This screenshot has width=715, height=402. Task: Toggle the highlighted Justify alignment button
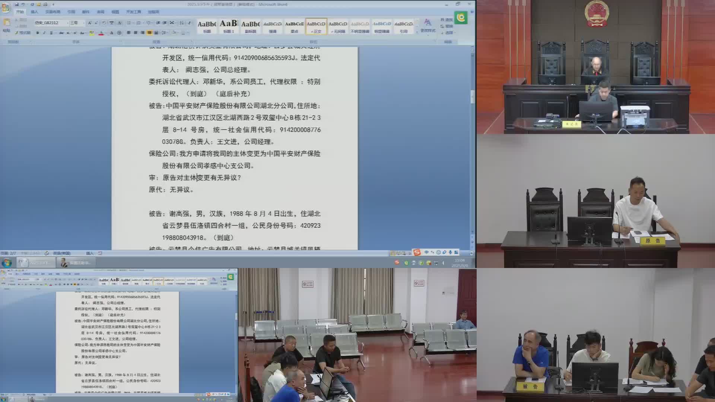tap(149, 33)
